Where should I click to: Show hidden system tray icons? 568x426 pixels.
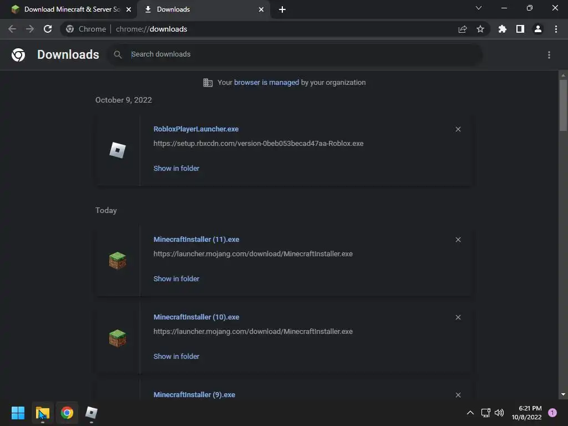470,413
